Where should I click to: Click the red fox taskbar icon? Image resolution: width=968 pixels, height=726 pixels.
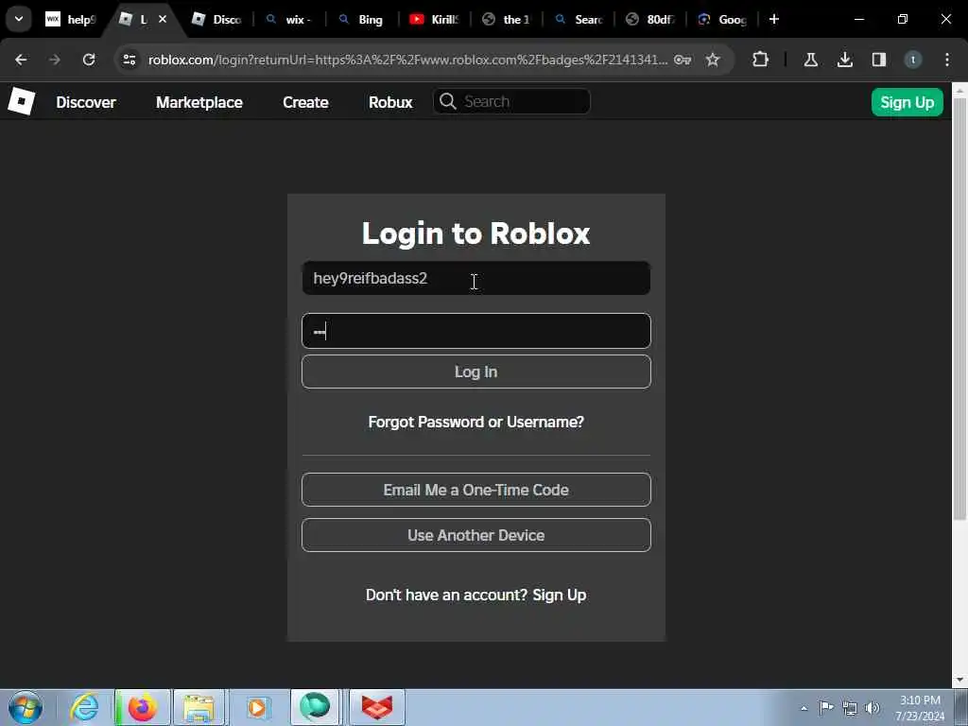tap(376, 707)
